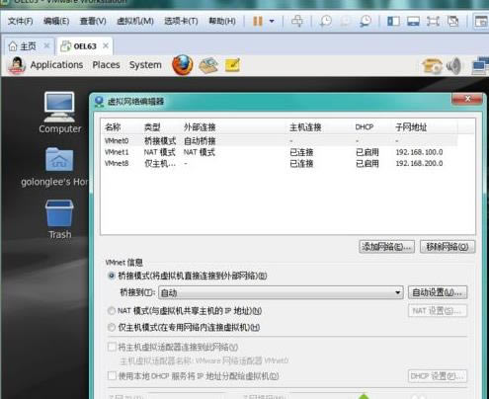
Task: Open the Places menu
Action: pos(106,65)
